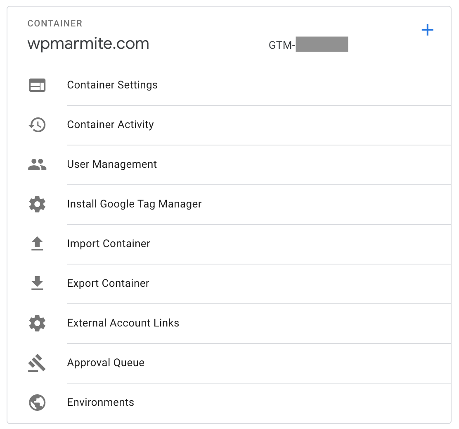Open User Management

pyautogui.click(x=112, y=164)
